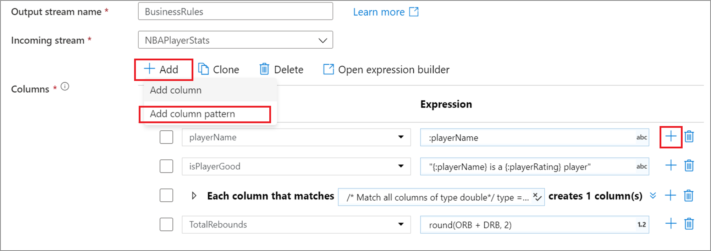
Task: Check the playerName row checkbox
Action: coord(166,137)
